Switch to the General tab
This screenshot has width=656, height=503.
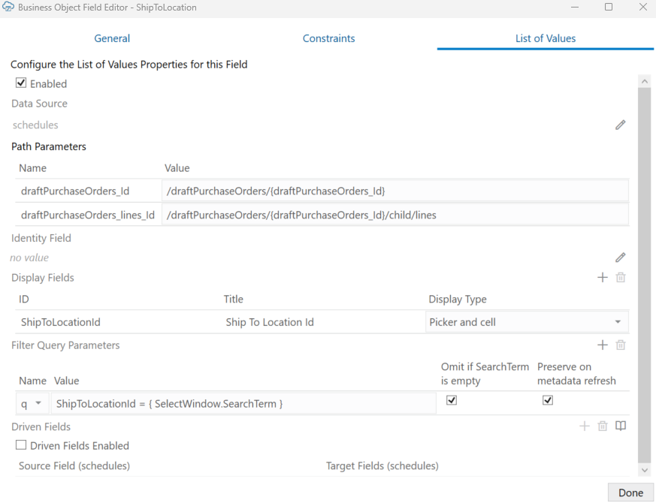click(111, 38)
